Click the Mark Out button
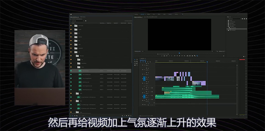The width and height of the screenshot is (265, 131). (x=172, y=56)
